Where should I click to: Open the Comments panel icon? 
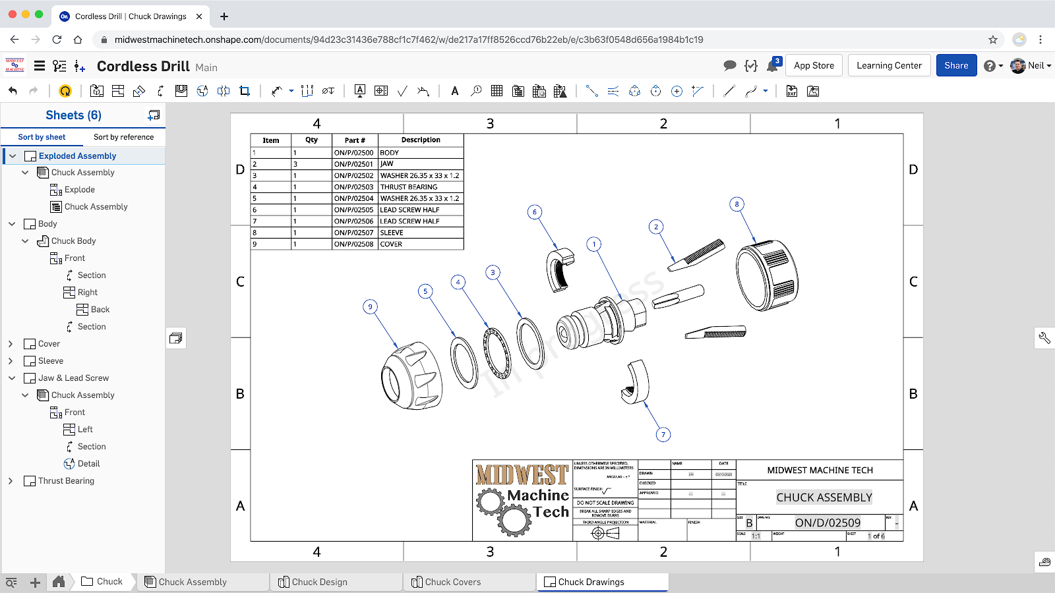[x=730, y=65]
